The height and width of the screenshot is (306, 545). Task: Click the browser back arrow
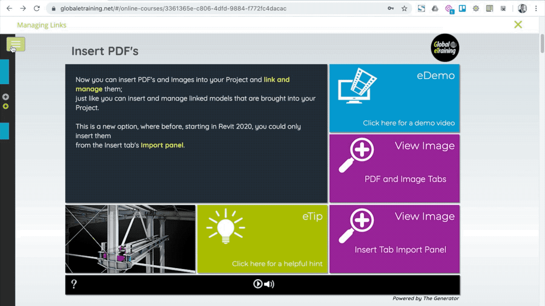pos(9,8)
